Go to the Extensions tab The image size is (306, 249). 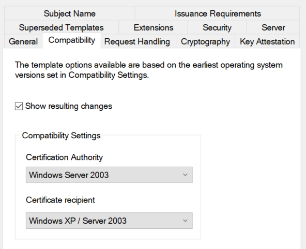click(x=154, y=27)
